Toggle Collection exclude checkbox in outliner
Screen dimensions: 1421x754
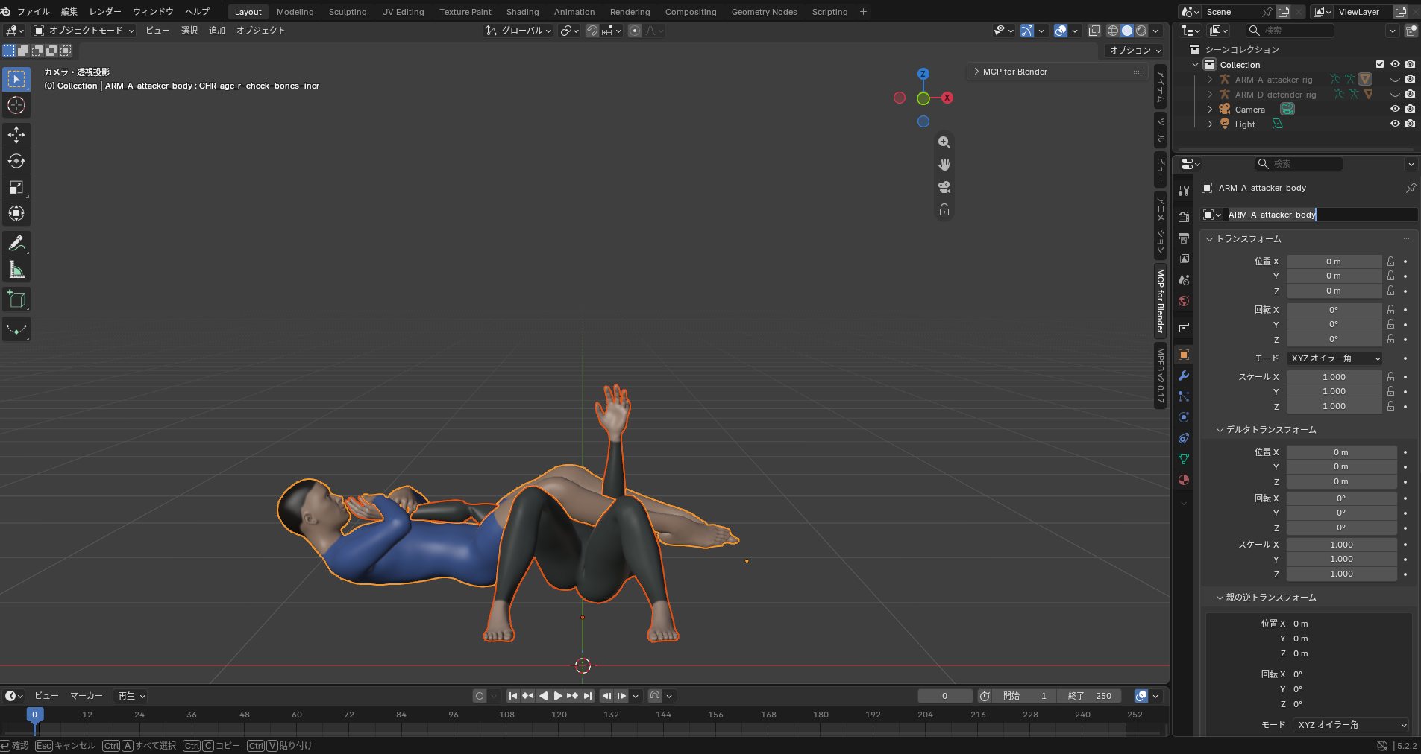(x=1380, y=64)
